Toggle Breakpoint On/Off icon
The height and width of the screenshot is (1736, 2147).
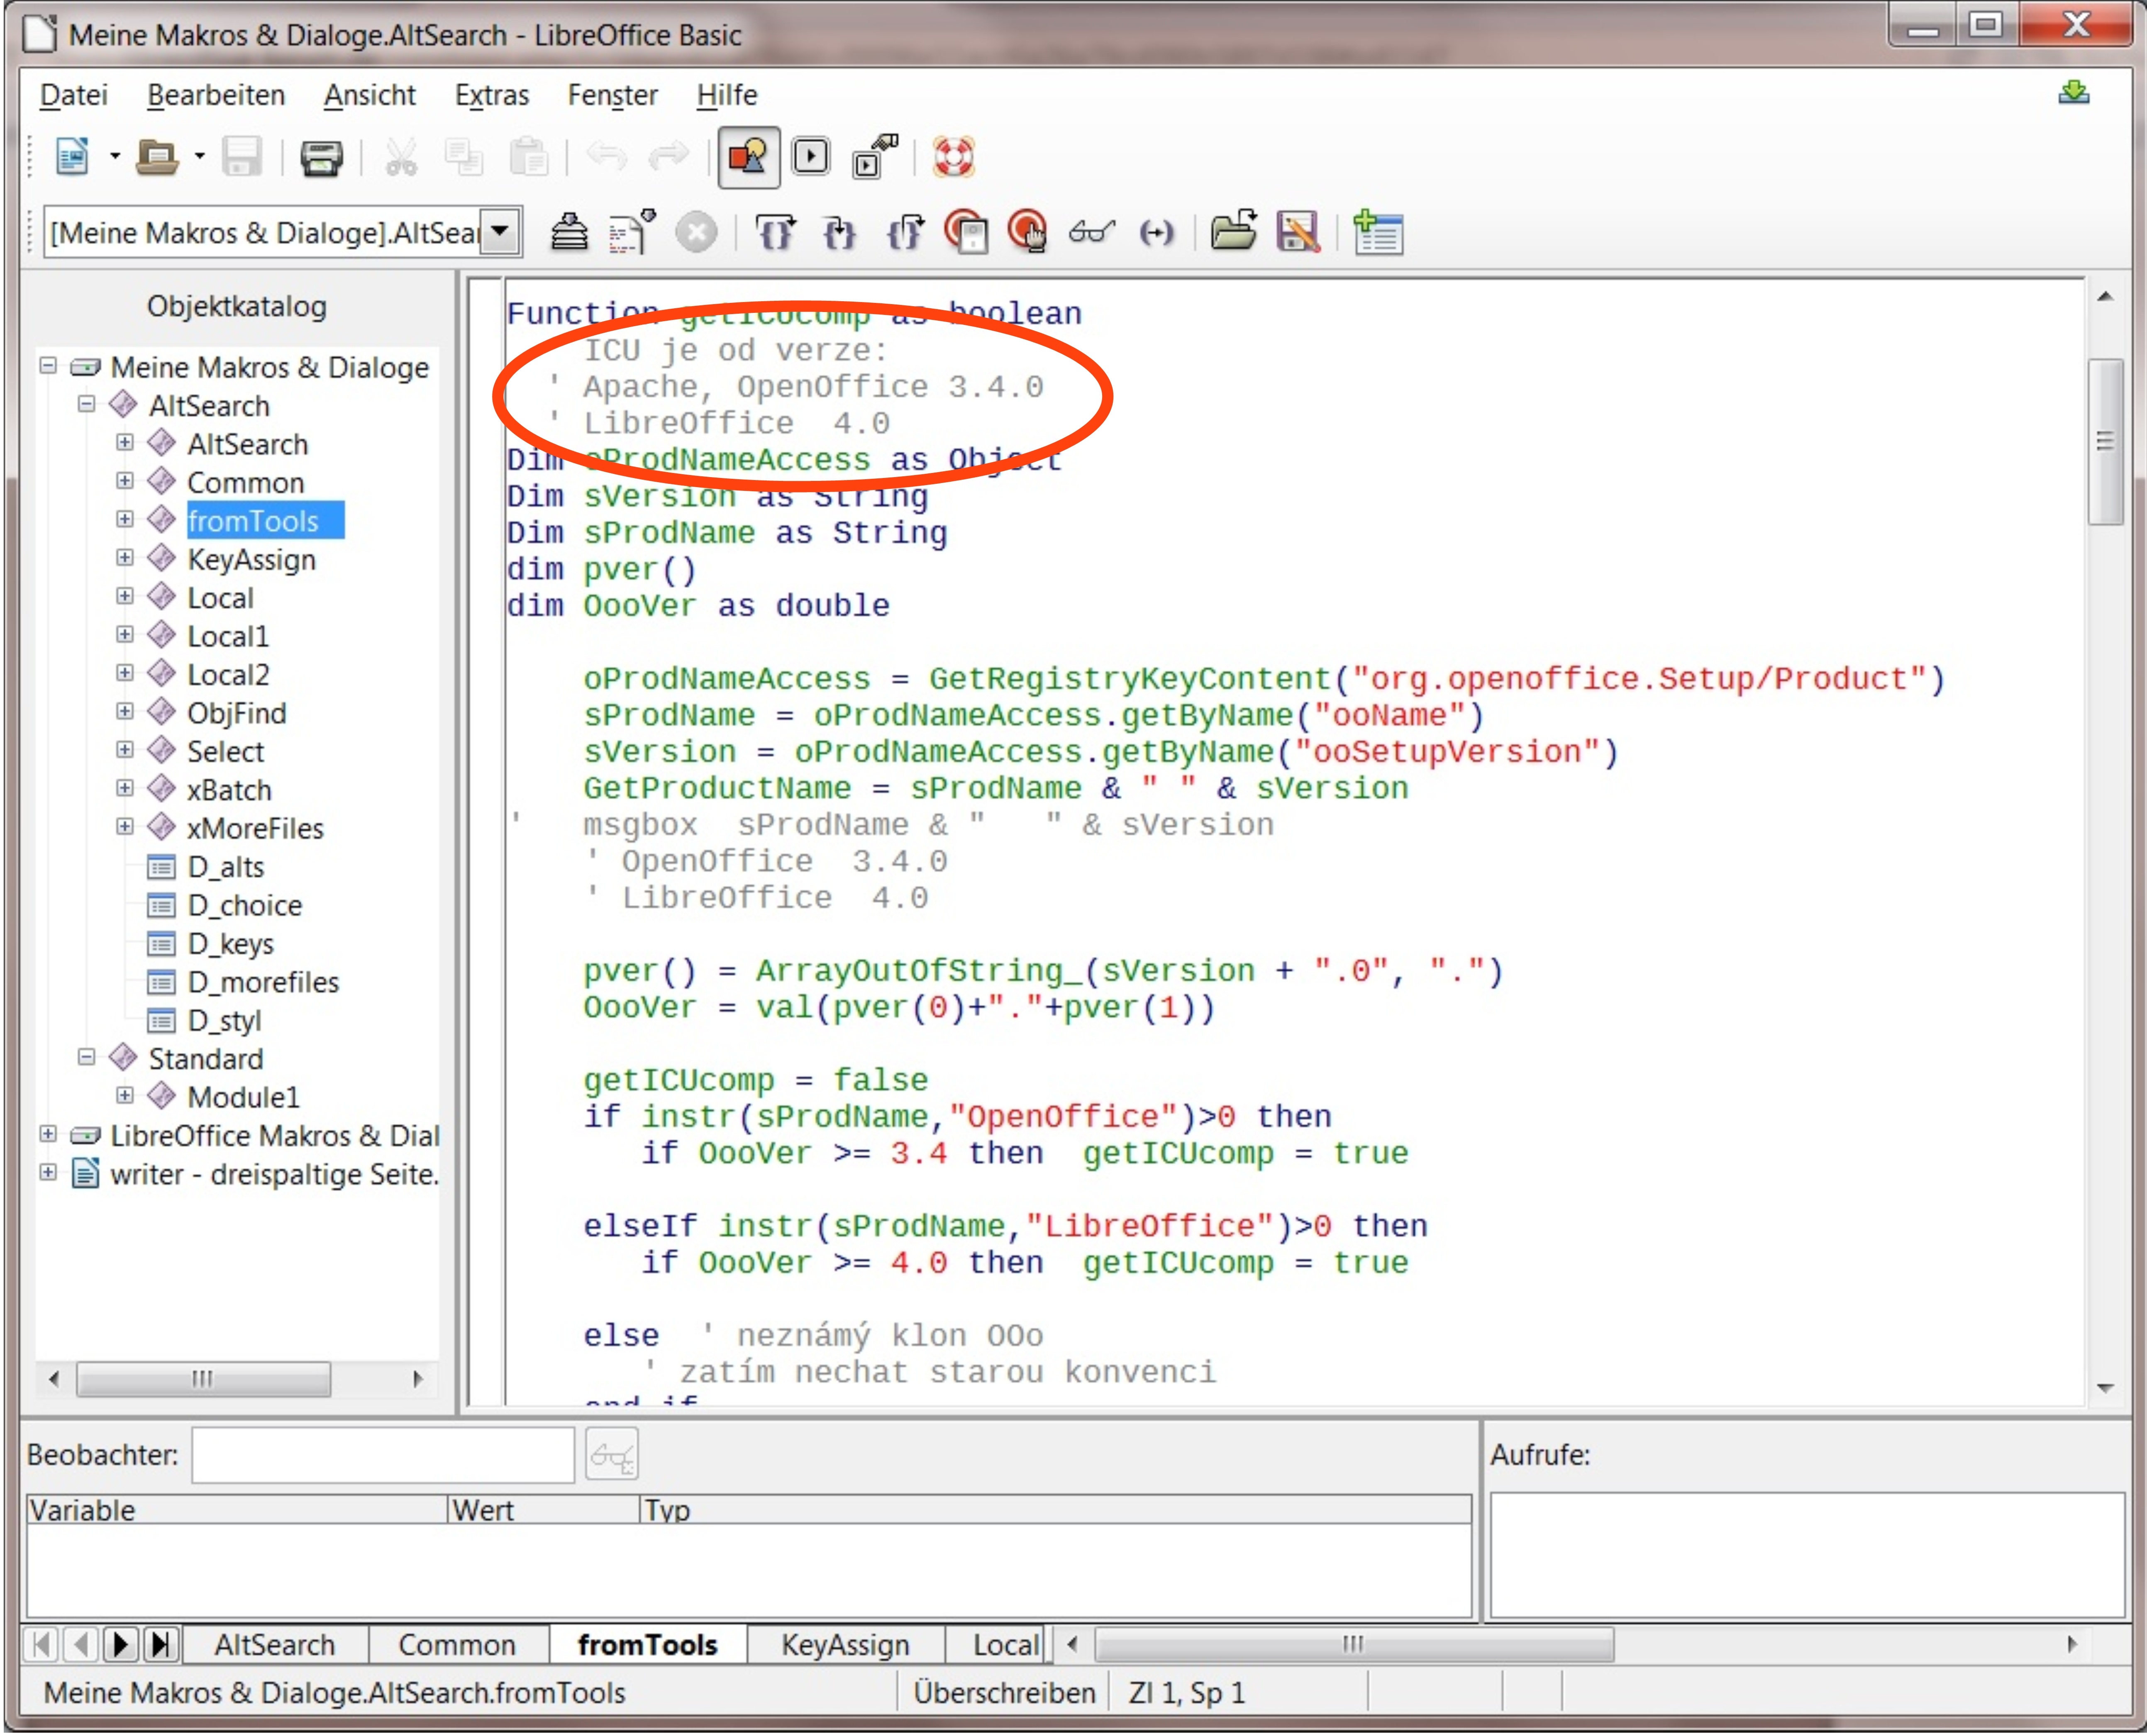click(x=967, y=232)
